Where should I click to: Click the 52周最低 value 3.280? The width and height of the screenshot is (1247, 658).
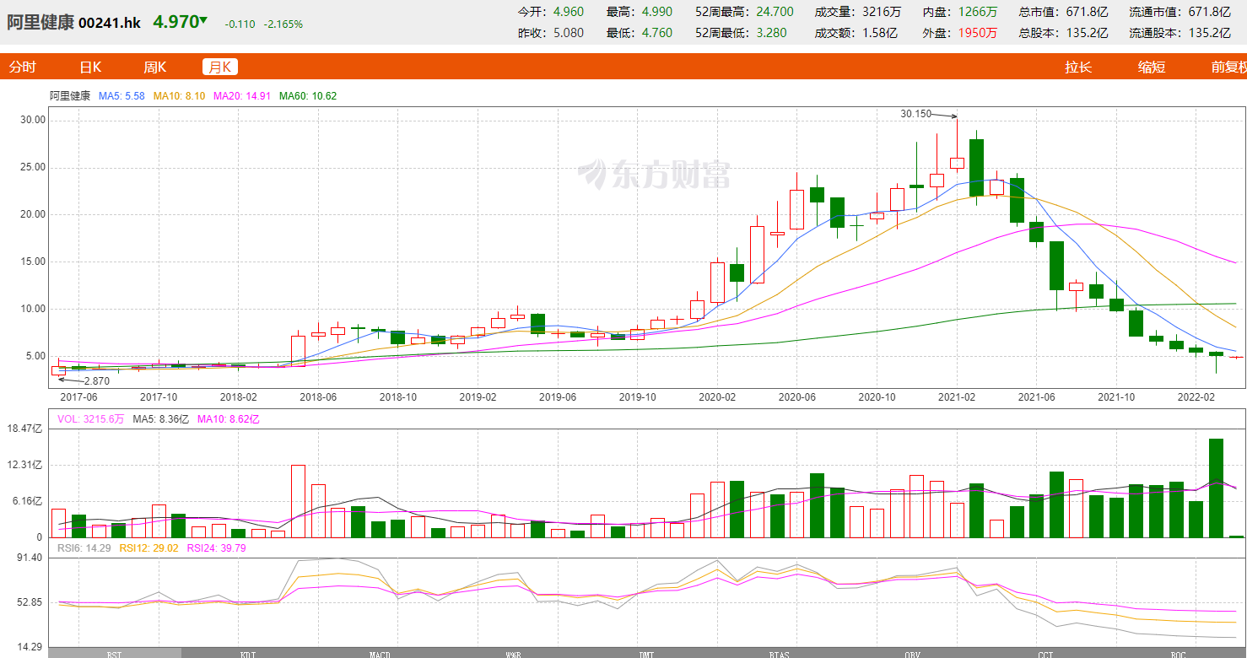click(x=772, y=33)
